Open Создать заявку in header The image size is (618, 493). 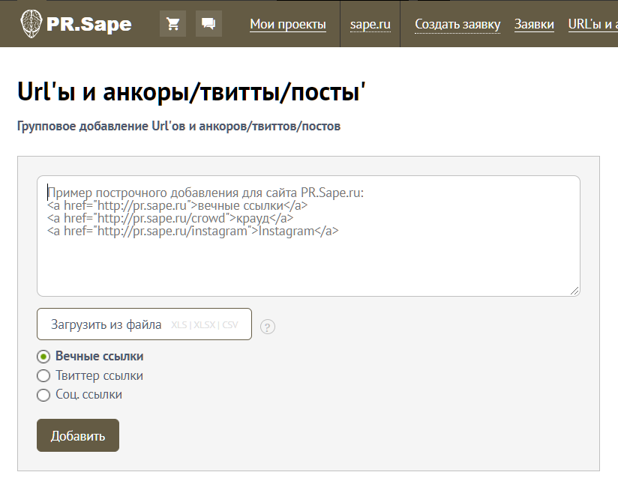tap(457, 25)
